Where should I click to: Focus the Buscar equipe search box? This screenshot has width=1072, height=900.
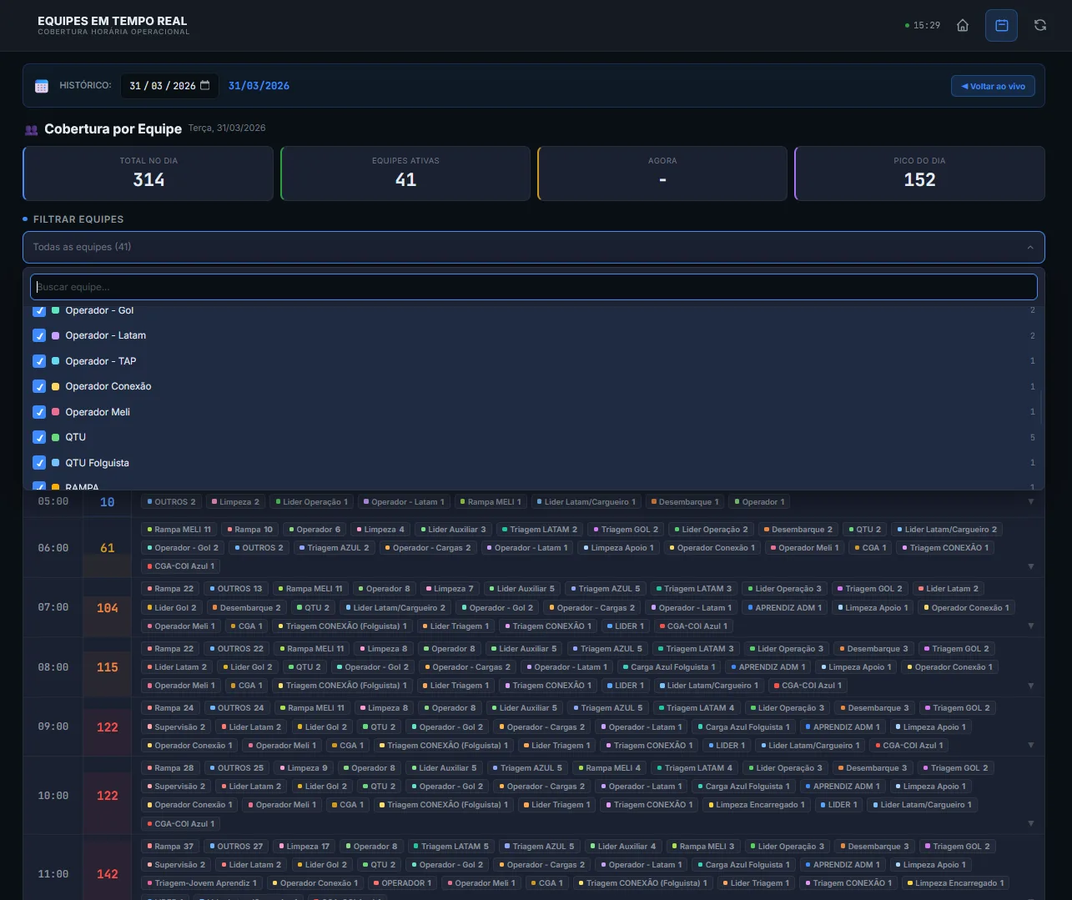534,287
